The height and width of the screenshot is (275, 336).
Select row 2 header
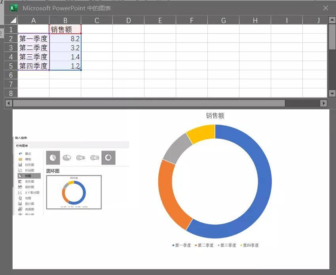coord(11,38)
